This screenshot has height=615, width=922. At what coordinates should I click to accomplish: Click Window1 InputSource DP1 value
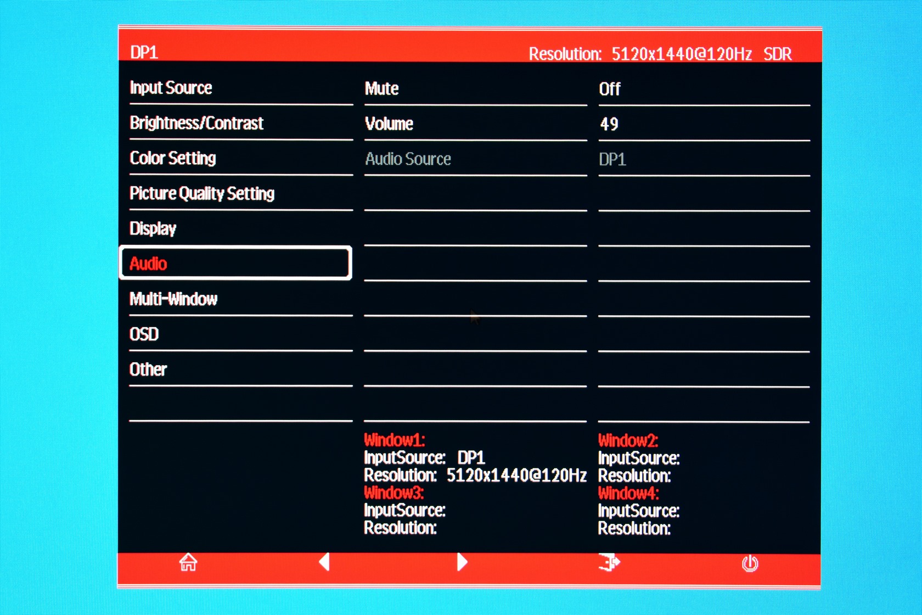pos(471,457)
